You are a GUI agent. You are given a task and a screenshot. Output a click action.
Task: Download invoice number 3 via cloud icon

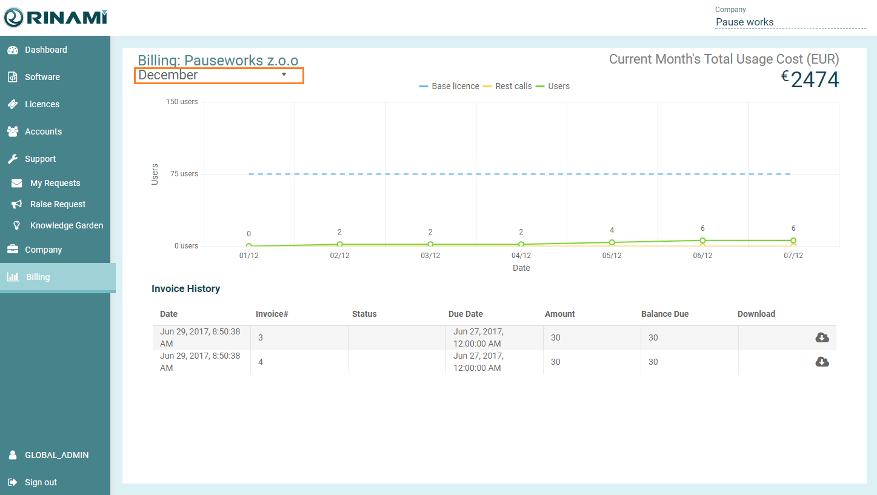[x=822, y=337]
